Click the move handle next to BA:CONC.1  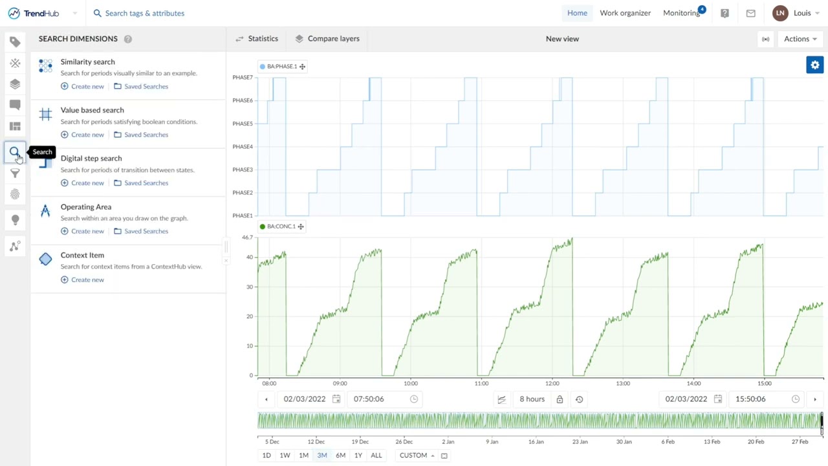click(x=301, y=227)
